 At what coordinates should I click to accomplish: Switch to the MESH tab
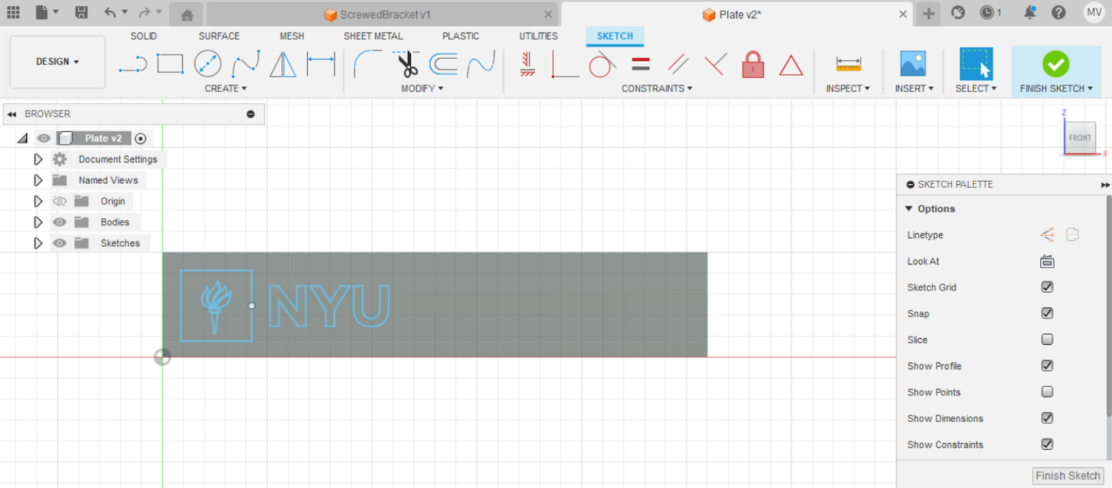pyautogui.click(x=292, y=36)
